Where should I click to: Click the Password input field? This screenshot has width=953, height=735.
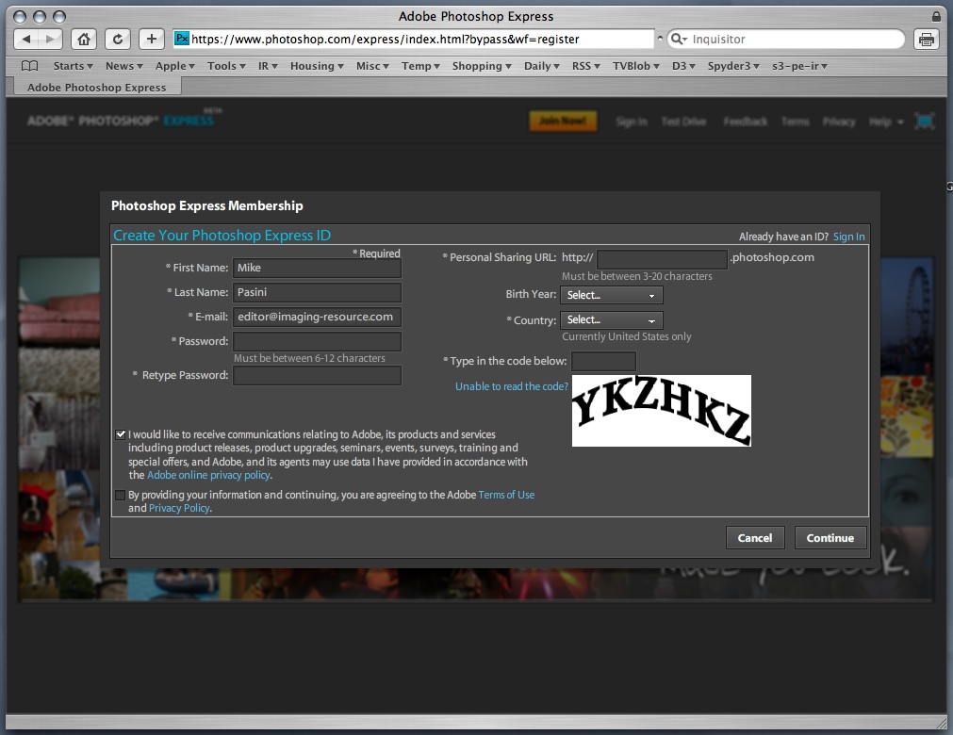coord(317,341)
